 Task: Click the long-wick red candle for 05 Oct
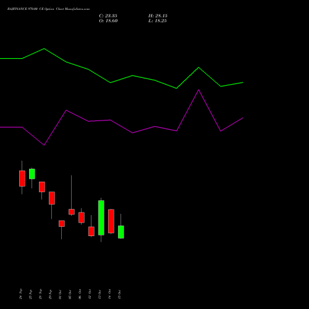click(x=72, y=212)
